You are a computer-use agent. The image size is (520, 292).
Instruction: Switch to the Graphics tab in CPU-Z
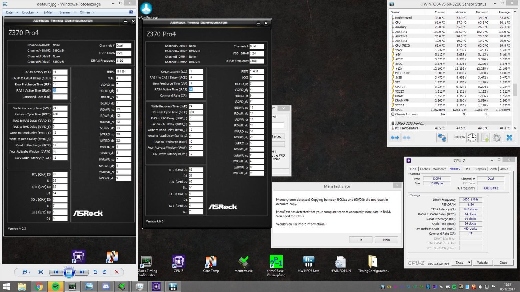click(480, 169)
